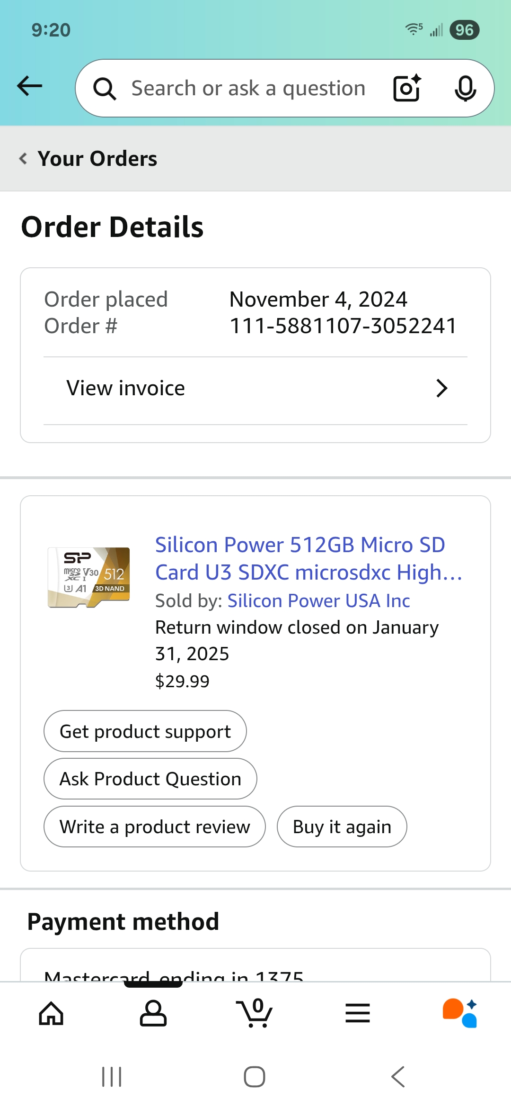
Task: Launch the Rufus AI assistant icon
Action: click(x=460, y=1013)
